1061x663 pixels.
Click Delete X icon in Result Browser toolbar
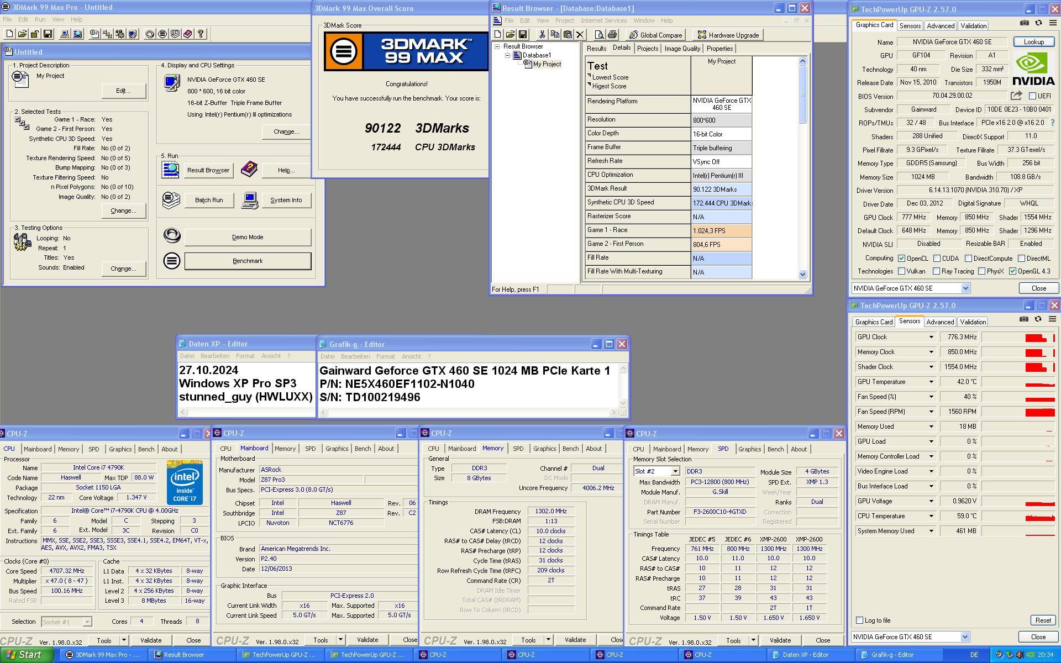[580, 34]
